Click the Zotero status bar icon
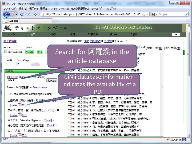The width and height of the screenshot is (192, 144). 176,139
